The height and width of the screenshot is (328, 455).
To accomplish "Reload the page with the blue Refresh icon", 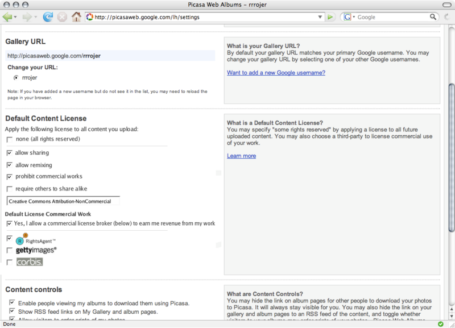I will click(48, 17).
